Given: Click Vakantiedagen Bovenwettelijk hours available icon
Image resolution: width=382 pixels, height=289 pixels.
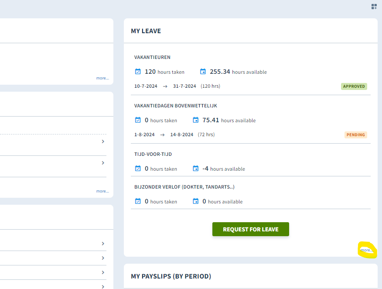Looking at the screenshot, I should pos(196,120).
